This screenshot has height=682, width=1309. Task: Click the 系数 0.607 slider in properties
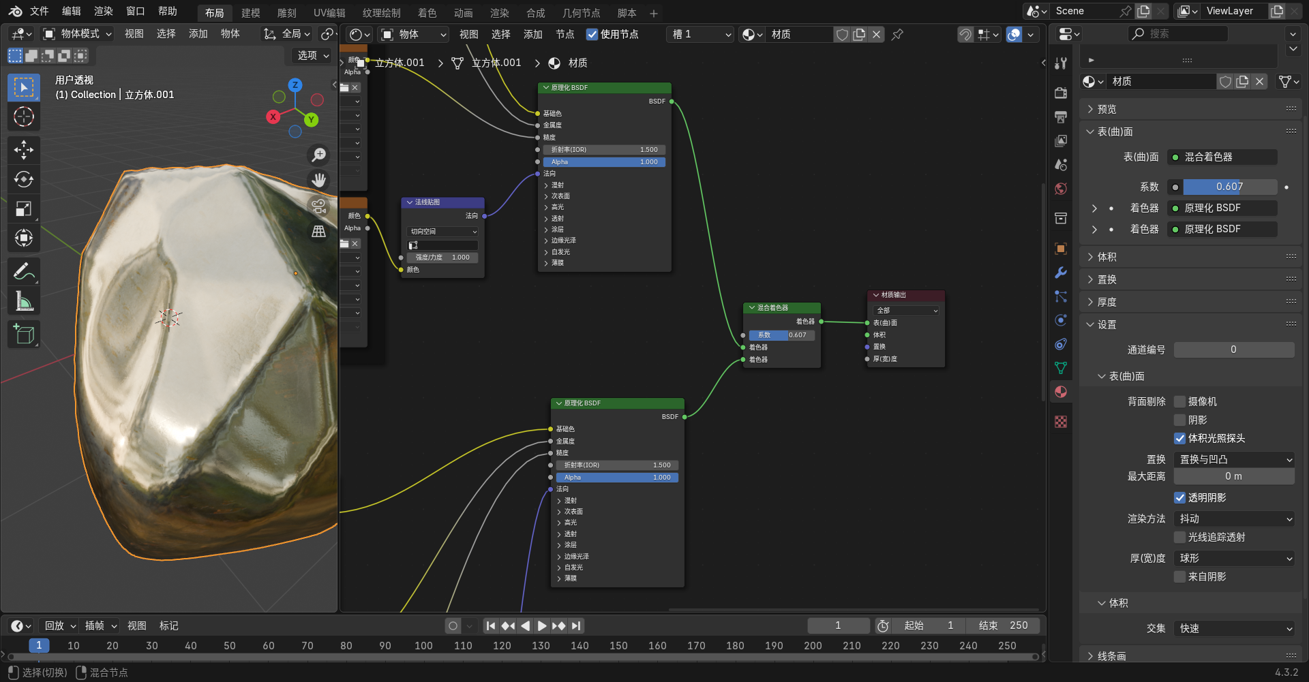1229,187
